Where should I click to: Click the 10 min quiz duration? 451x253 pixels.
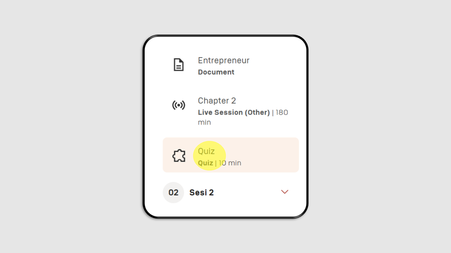point(230,163)
